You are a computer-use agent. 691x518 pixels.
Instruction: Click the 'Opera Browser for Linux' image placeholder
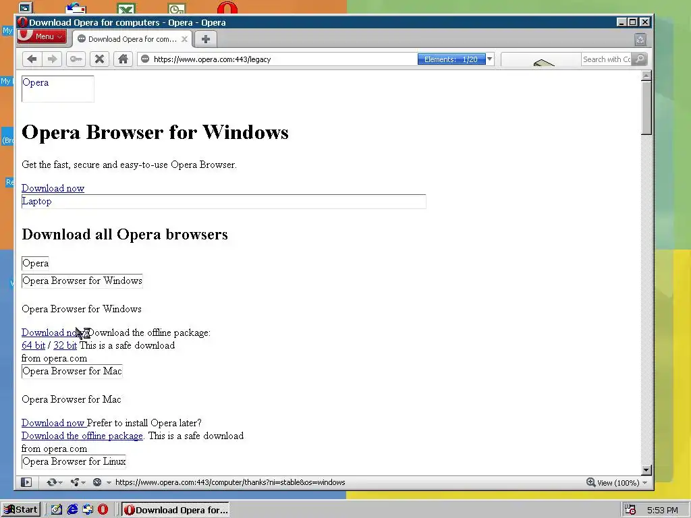click(x=74, y=461)
